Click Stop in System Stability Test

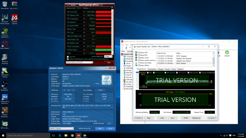[149, 118]
